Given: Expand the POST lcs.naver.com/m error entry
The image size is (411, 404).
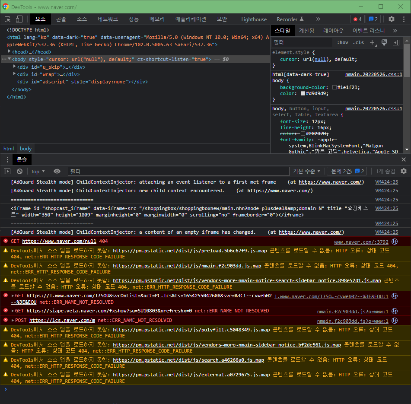Looking at the screenshot, I should [x=13, y=320].
